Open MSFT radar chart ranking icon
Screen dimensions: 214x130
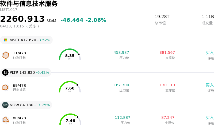[6, 55]
